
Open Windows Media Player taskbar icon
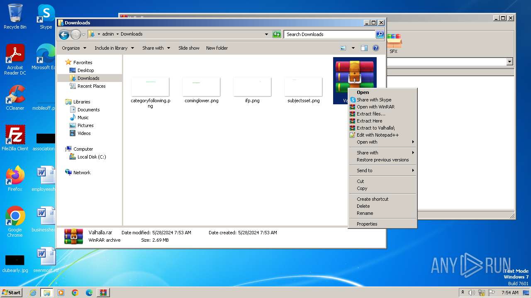point(61,293)
